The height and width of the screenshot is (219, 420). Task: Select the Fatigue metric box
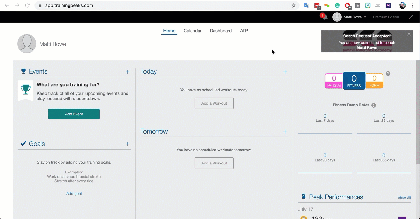[x=334, y=81]
